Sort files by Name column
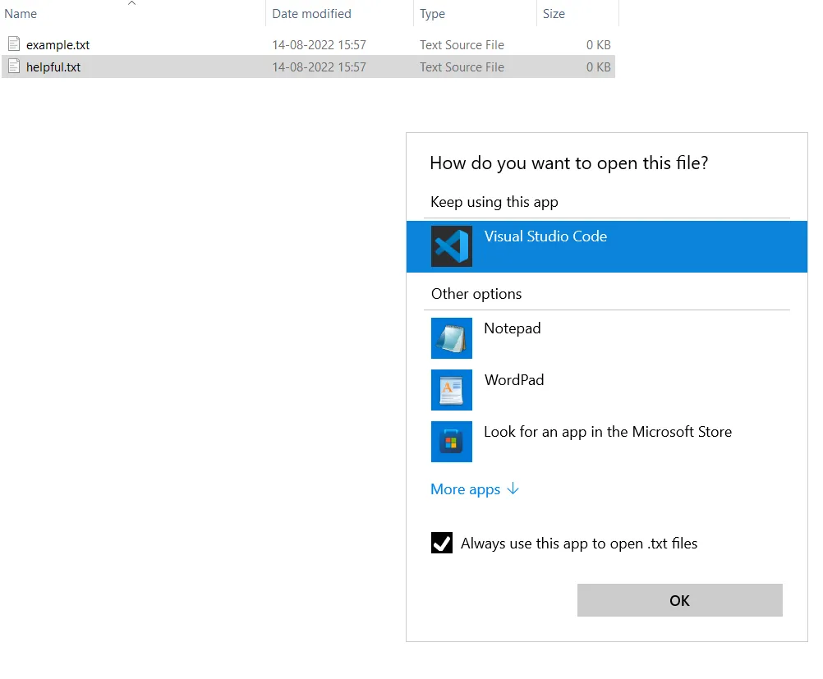823x679 pixels. point(21,14)
